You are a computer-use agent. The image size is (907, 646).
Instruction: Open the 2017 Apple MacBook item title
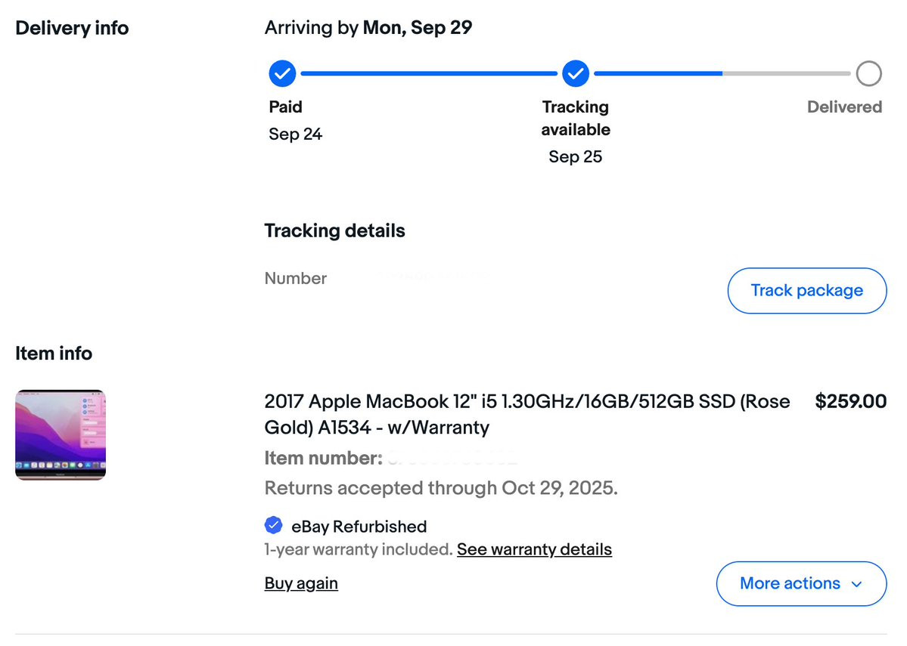527,414
